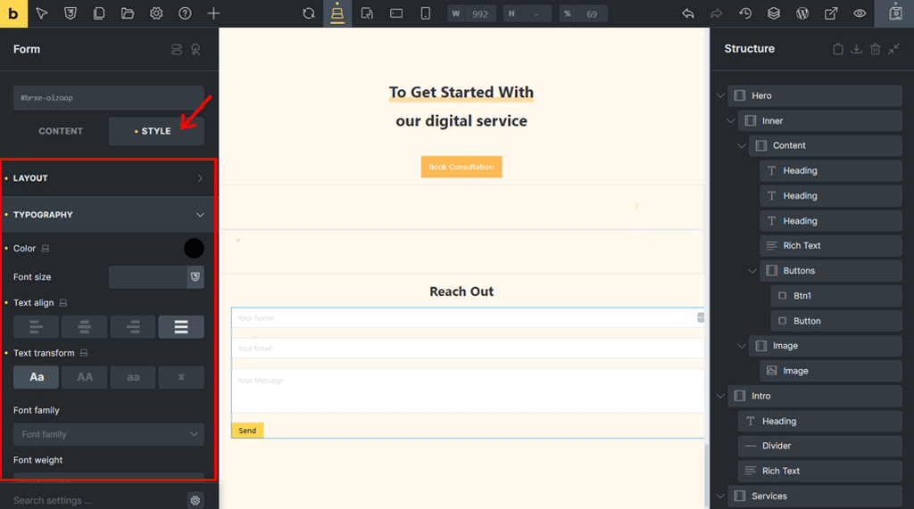The width and height of the screenshot is (914, 509).
Task: Click the pseudo-class states icon in Form header
Action: coord(195,50)
